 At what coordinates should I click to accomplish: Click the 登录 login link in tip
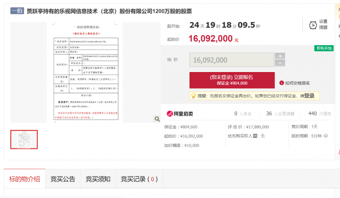[x=309, y=96]
